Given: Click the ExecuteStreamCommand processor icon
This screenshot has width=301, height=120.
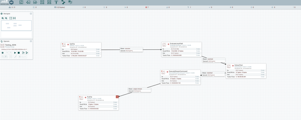Looking at the screenshot, I should point(163,72).
